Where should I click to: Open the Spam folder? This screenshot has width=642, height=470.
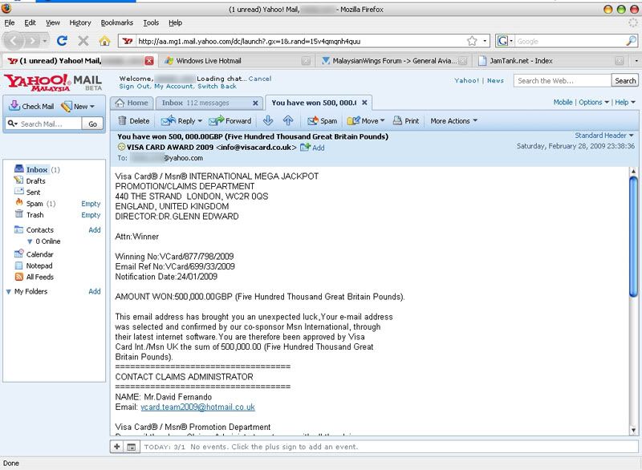click(x=35, y=203)
